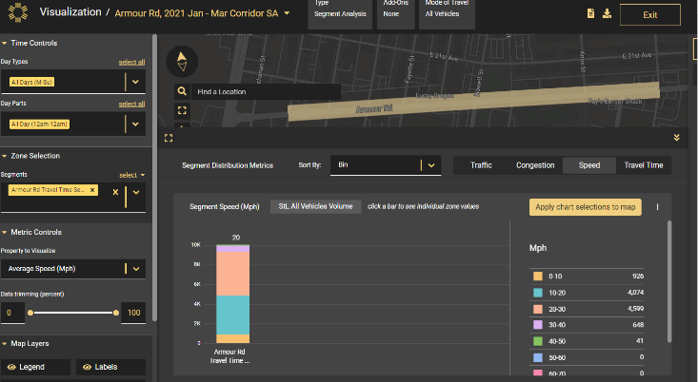Click the 10-20 Mph legend color swatch
The width and height of the screenshot is (698, 382).
coord(538,293)
